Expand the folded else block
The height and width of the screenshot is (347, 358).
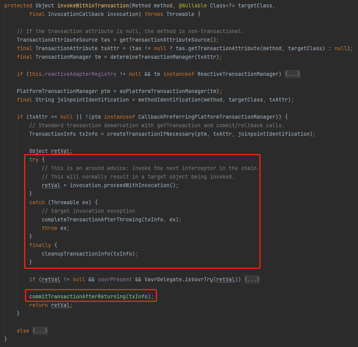tap(40, 331)
